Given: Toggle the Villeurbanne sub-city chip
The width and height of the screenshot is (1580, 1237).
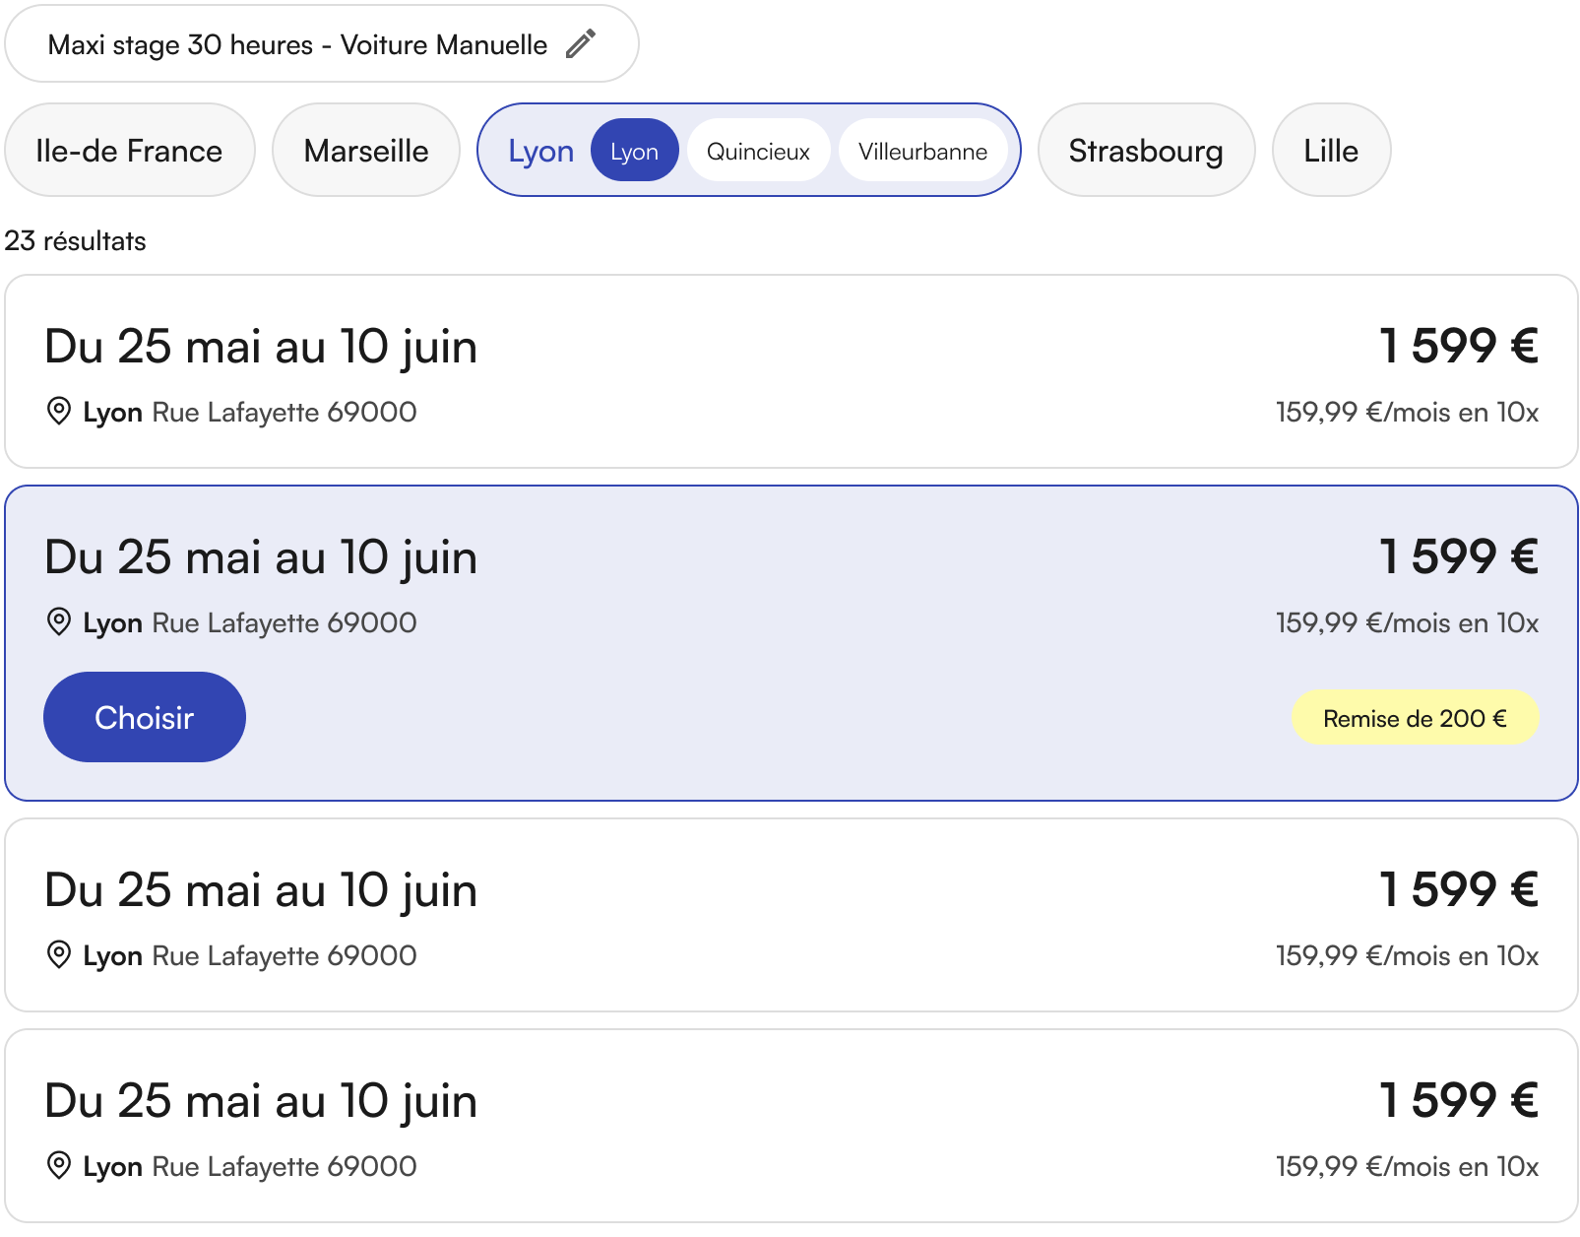Looking at the screenshot, I should point(922,151).
